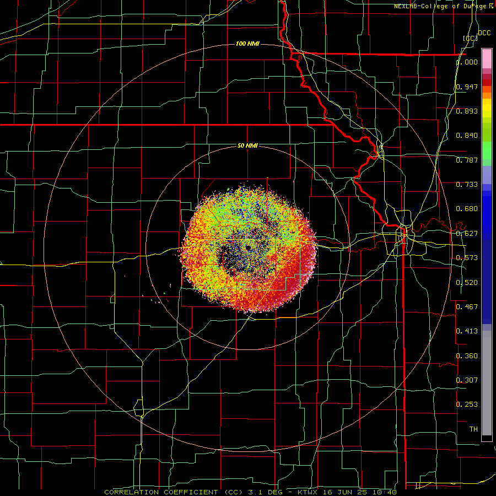The image size is (496, 496).
Task: Click the '0.520' legend value
Action: coord(467,283)
